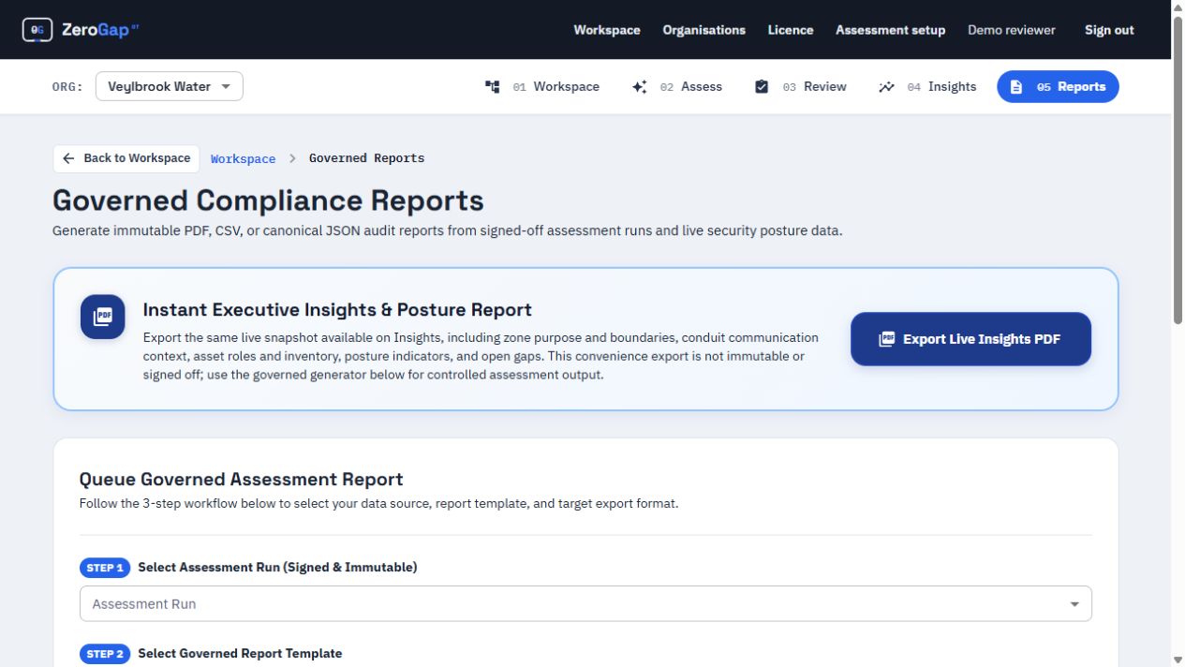
Task: Select the 05 Reports step tab
Action: [1058, 86]
